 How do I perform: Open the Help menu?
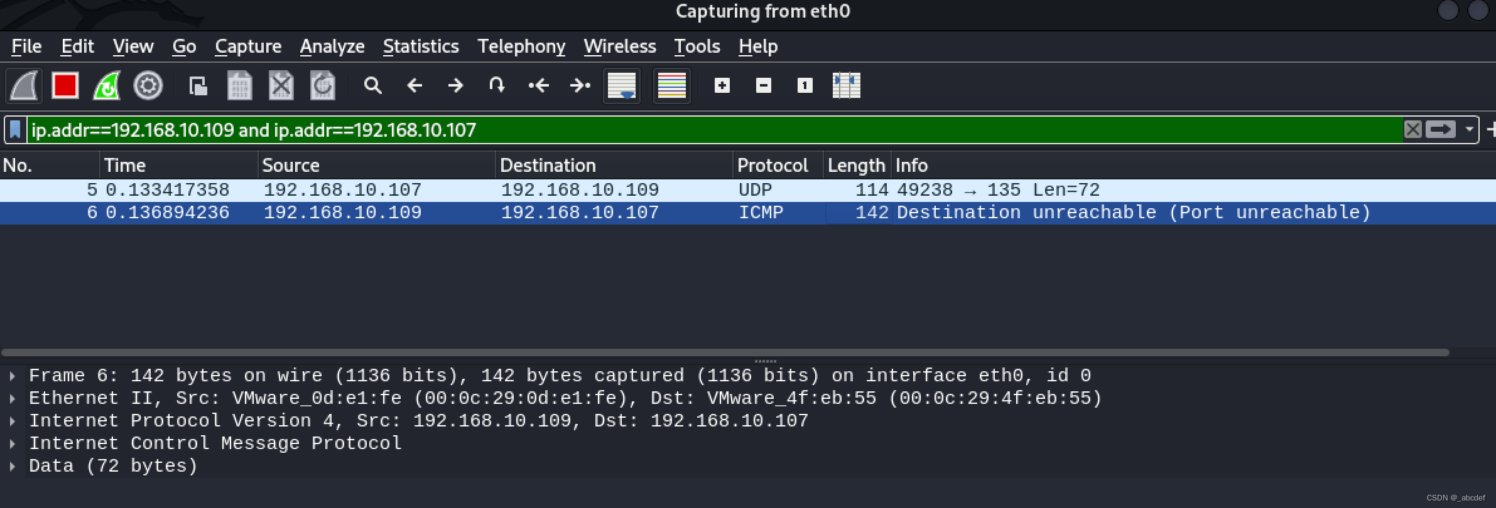pos(758,46)
